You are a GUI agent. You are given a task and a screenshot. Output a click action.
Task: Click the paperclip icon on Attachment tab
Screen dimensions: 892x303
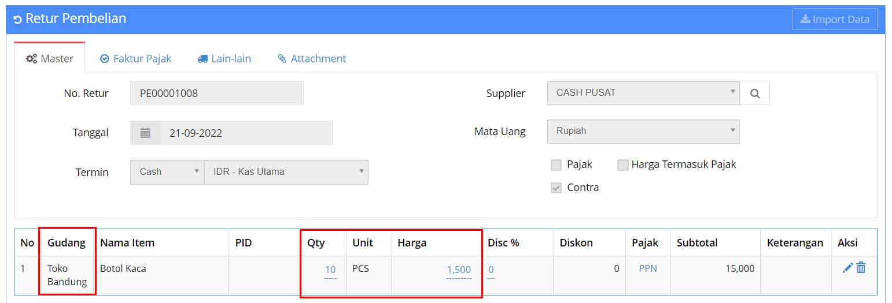[282, 59]
